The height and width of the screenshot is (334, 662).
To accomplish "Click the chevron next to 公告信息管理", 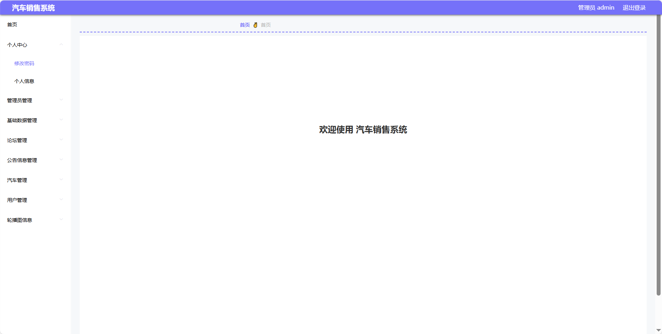I will 61,160.
